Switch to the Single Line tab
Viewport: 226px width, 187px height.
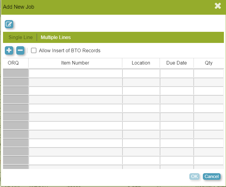(20, 38)
